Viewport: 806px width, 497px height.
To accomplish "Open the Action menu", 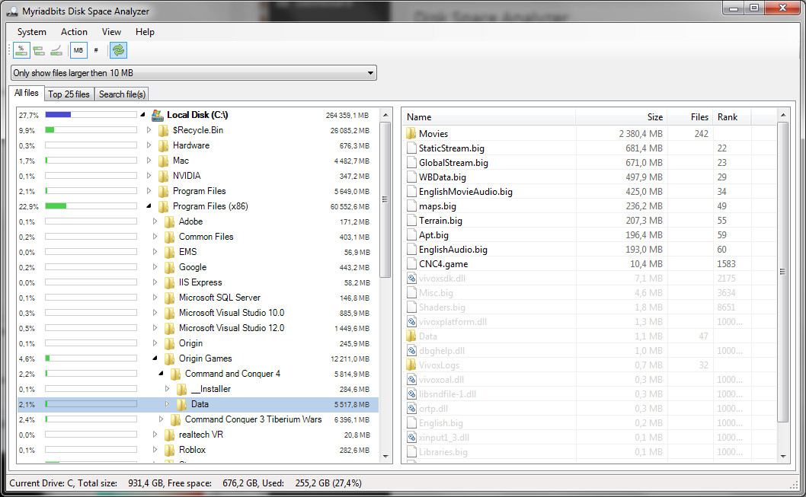I will coord(74,32).
